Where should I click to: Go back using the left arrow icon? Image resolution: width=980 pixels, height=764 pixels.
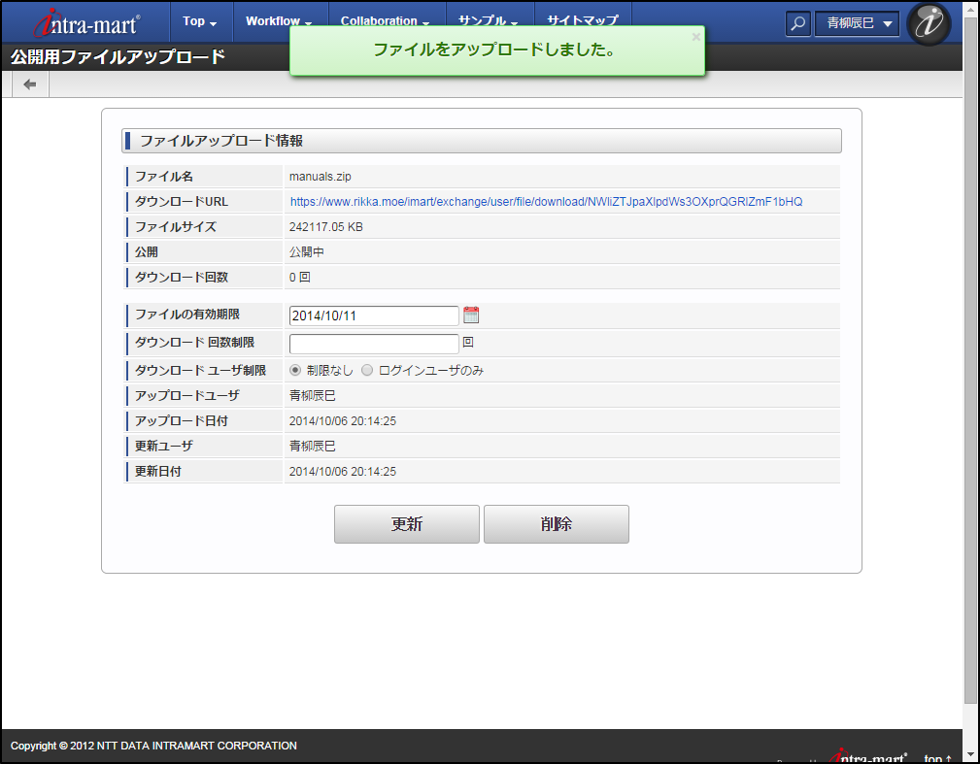pyautogui.click(x=29, y=84)
